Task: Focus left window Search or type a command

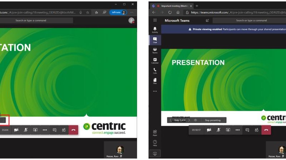Action: [x=36, y=20]
